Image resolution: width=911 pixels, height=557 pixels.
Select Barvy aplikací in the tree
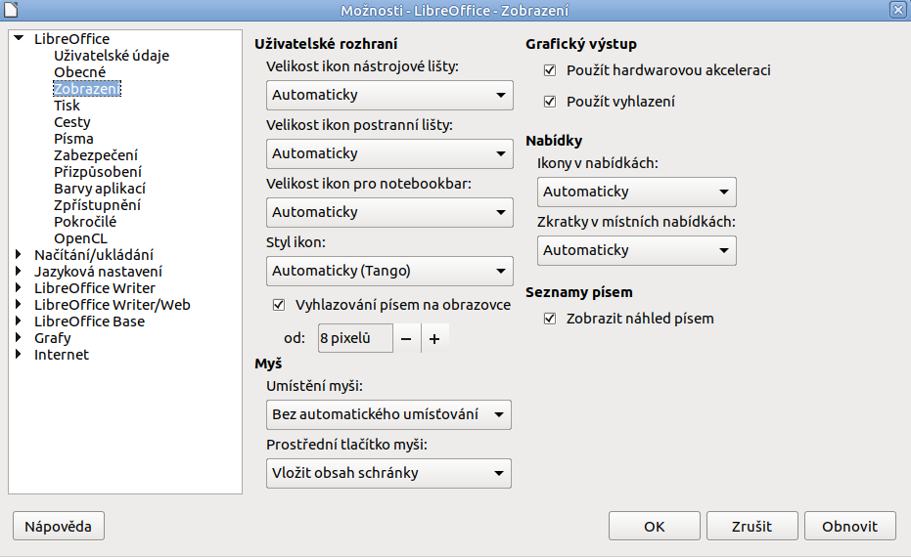100,188
